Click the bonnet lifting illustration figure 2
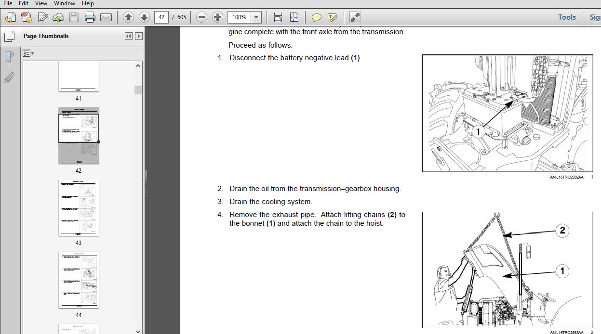Screen dimensions: 601x334 coord(508,270)
